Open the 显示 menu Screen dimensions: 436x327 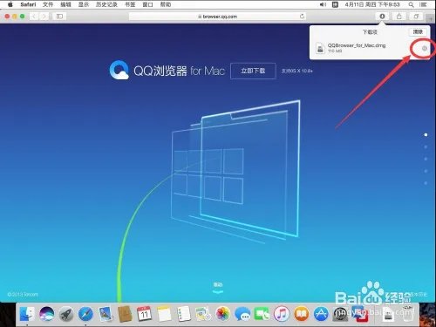pyautogui.click(x=84, y=4)
